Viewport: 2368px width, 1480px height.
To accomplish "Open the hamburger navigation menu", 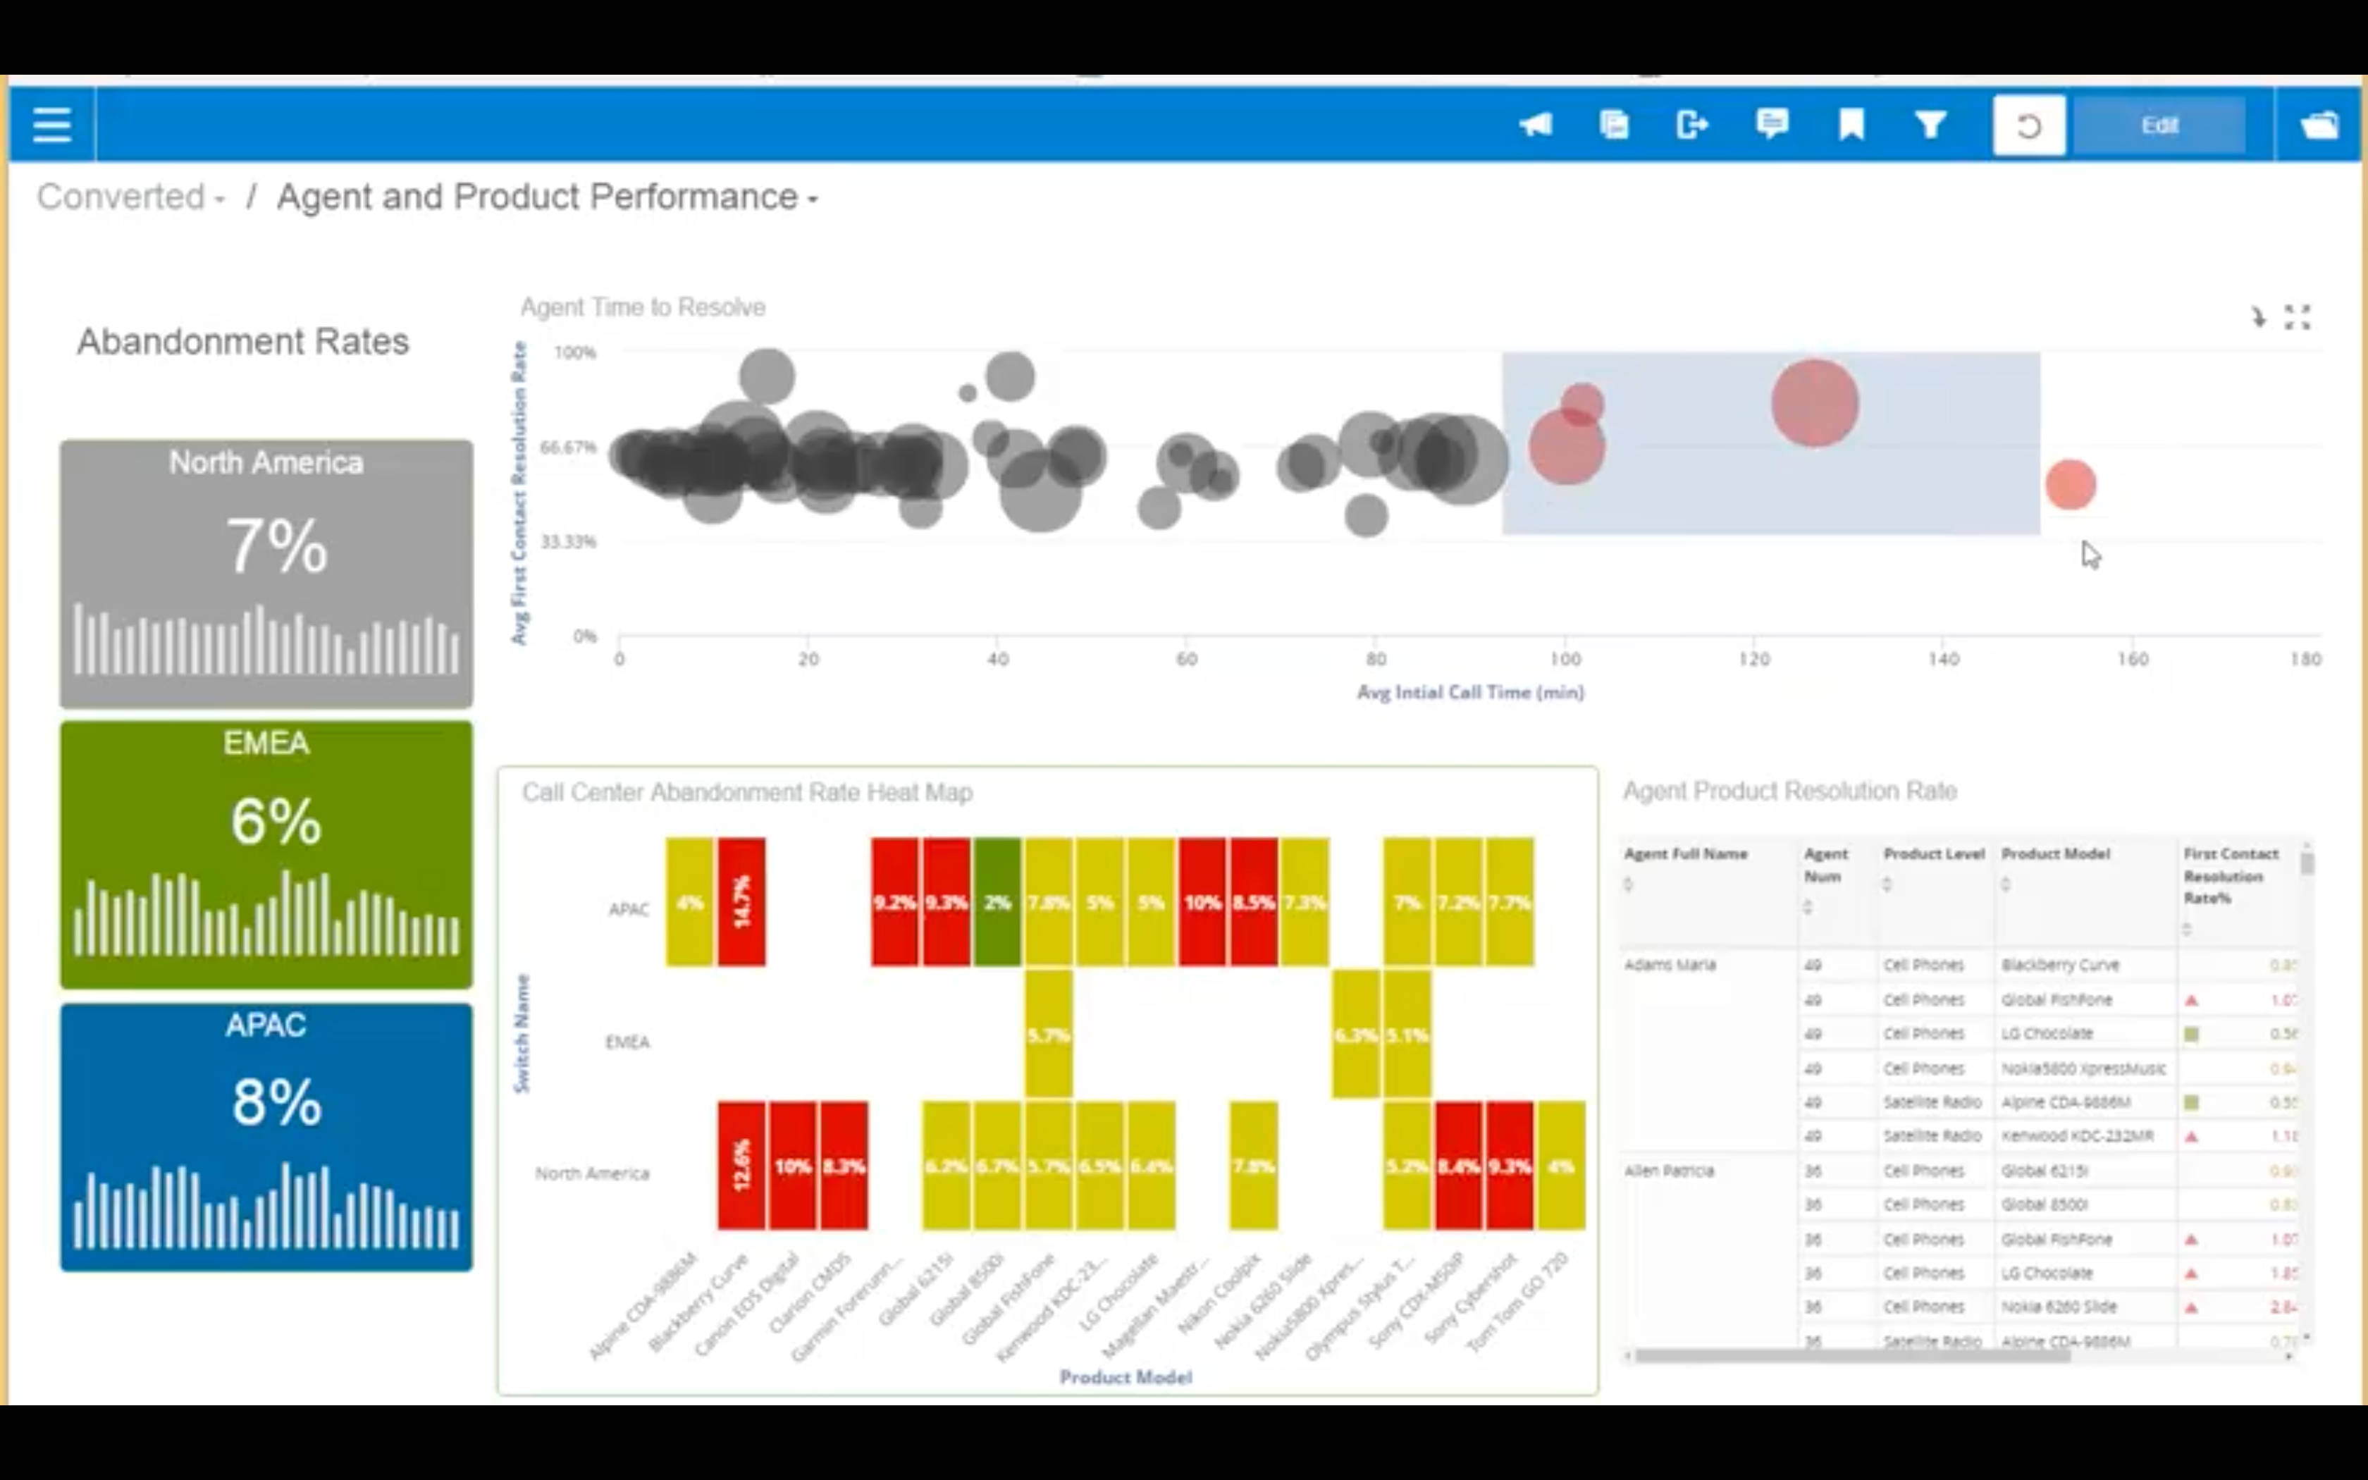I will coord(51,125).
